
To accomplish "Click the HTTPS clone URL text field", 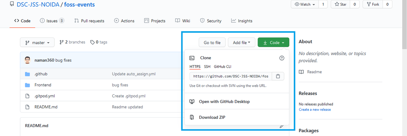I will (231, 76).
